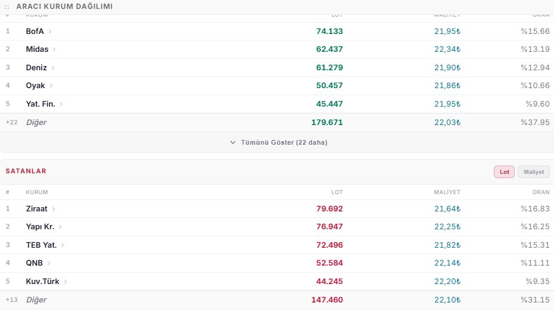Click Diğer sellers ratio %31.15

coord(535,300)
